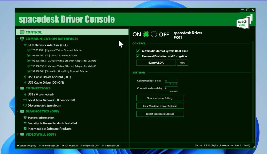
Task: Click the window resize grip
Action: (254, 147)
